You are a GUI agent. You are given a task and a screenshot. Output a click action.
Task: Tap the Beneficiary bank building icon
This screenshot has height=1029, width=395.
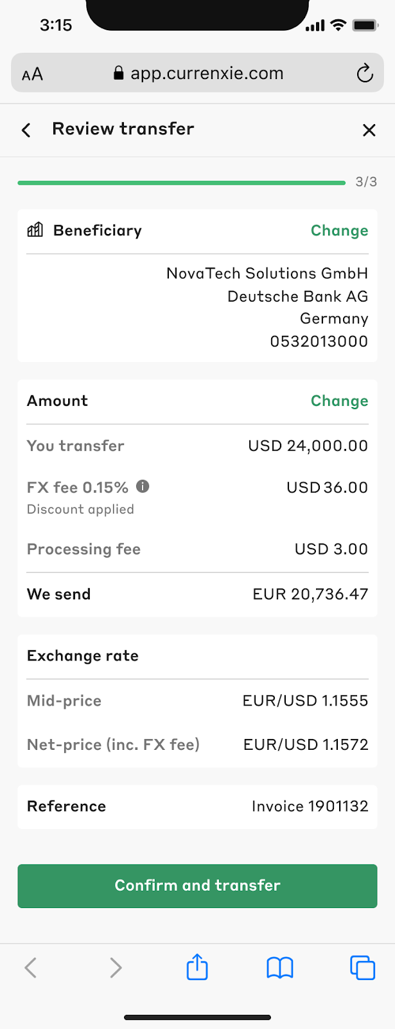(x=35, y=230)
